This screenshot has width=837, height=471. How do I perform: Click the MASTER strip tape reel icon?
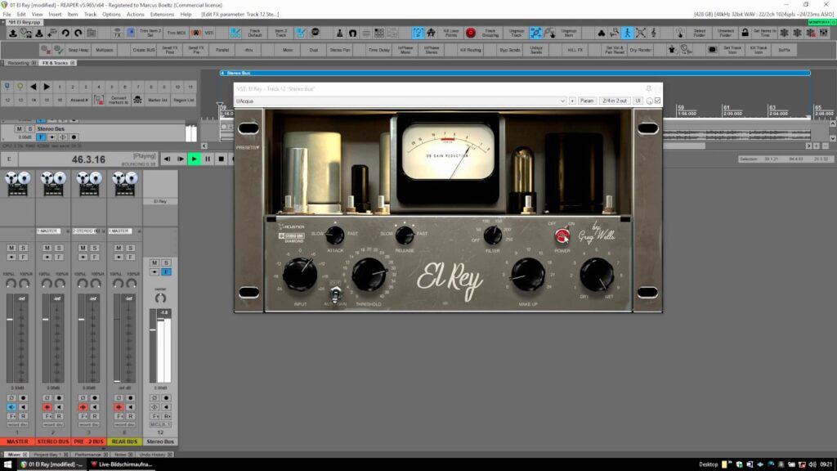coord(18,184)
